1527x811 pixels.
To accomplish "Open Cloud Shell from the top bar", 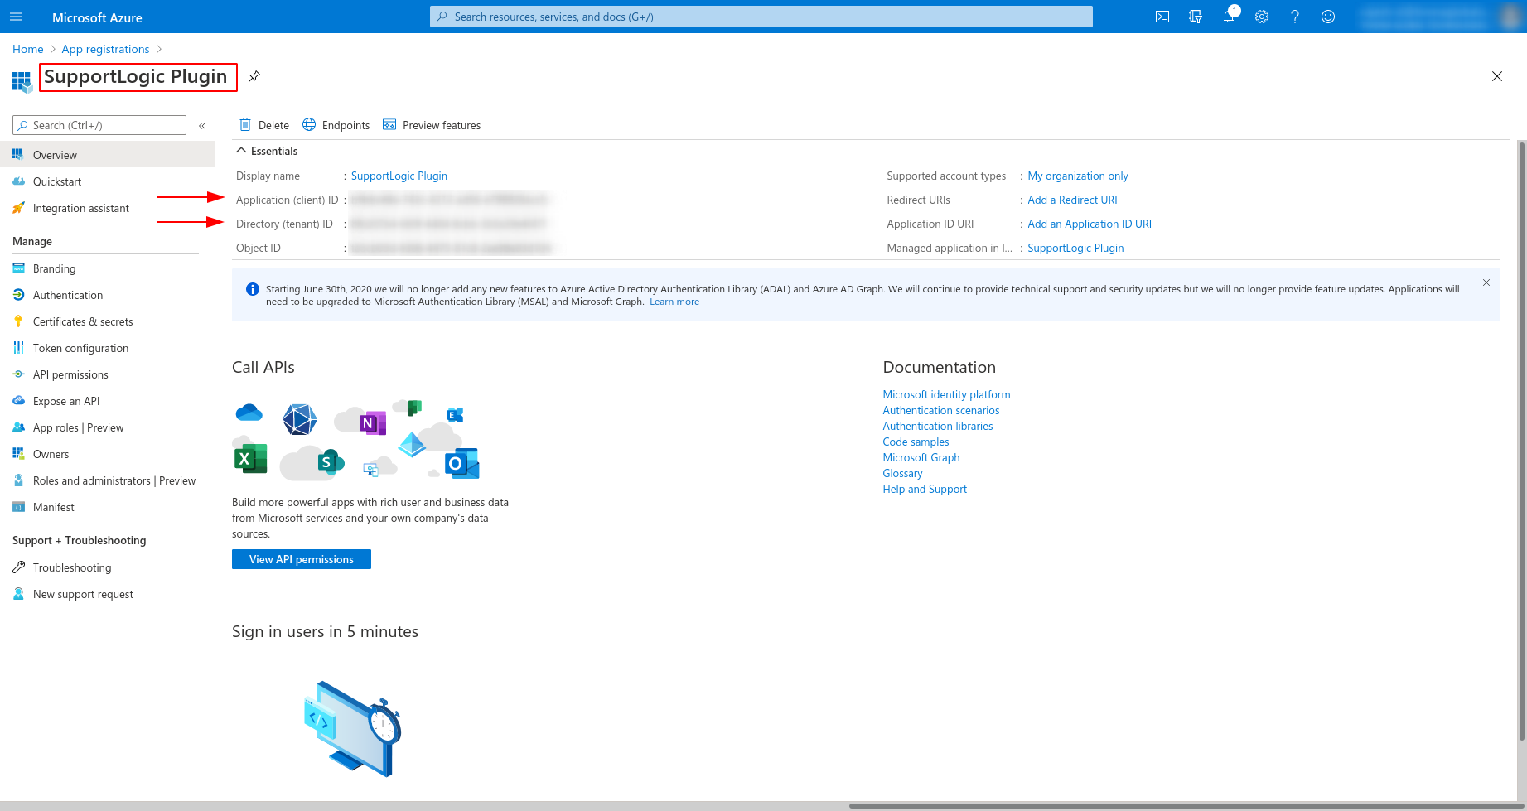I will 1162,17.
